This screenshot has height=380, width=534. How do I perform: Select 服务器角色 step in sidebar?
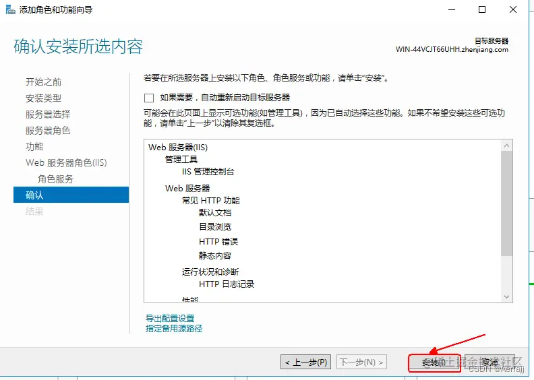pos(48,131)
